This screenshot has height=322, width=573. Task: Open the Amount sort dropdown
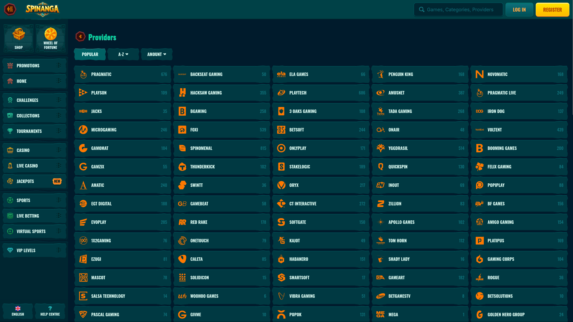(157, 54)
